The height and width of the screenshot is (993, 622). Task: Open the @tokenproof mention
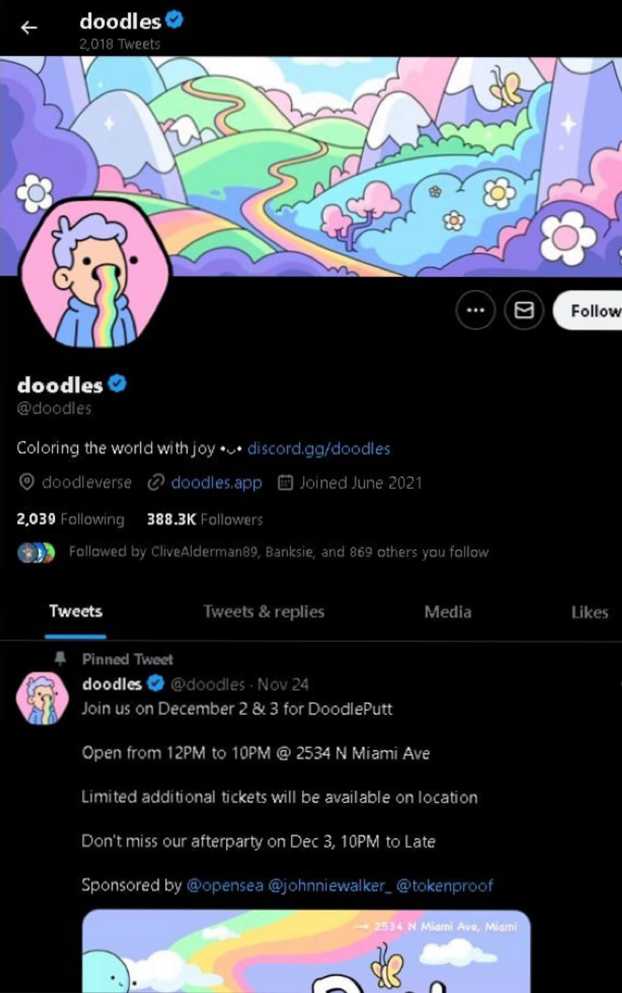pos(445,885)
